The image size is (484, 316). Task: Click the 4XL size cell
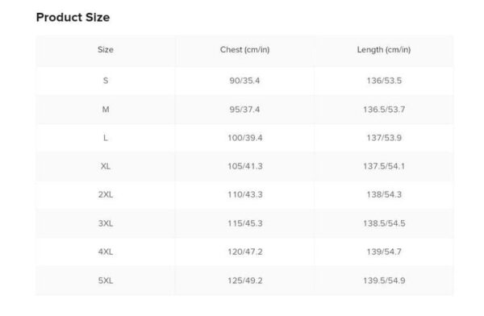[106, 252]
